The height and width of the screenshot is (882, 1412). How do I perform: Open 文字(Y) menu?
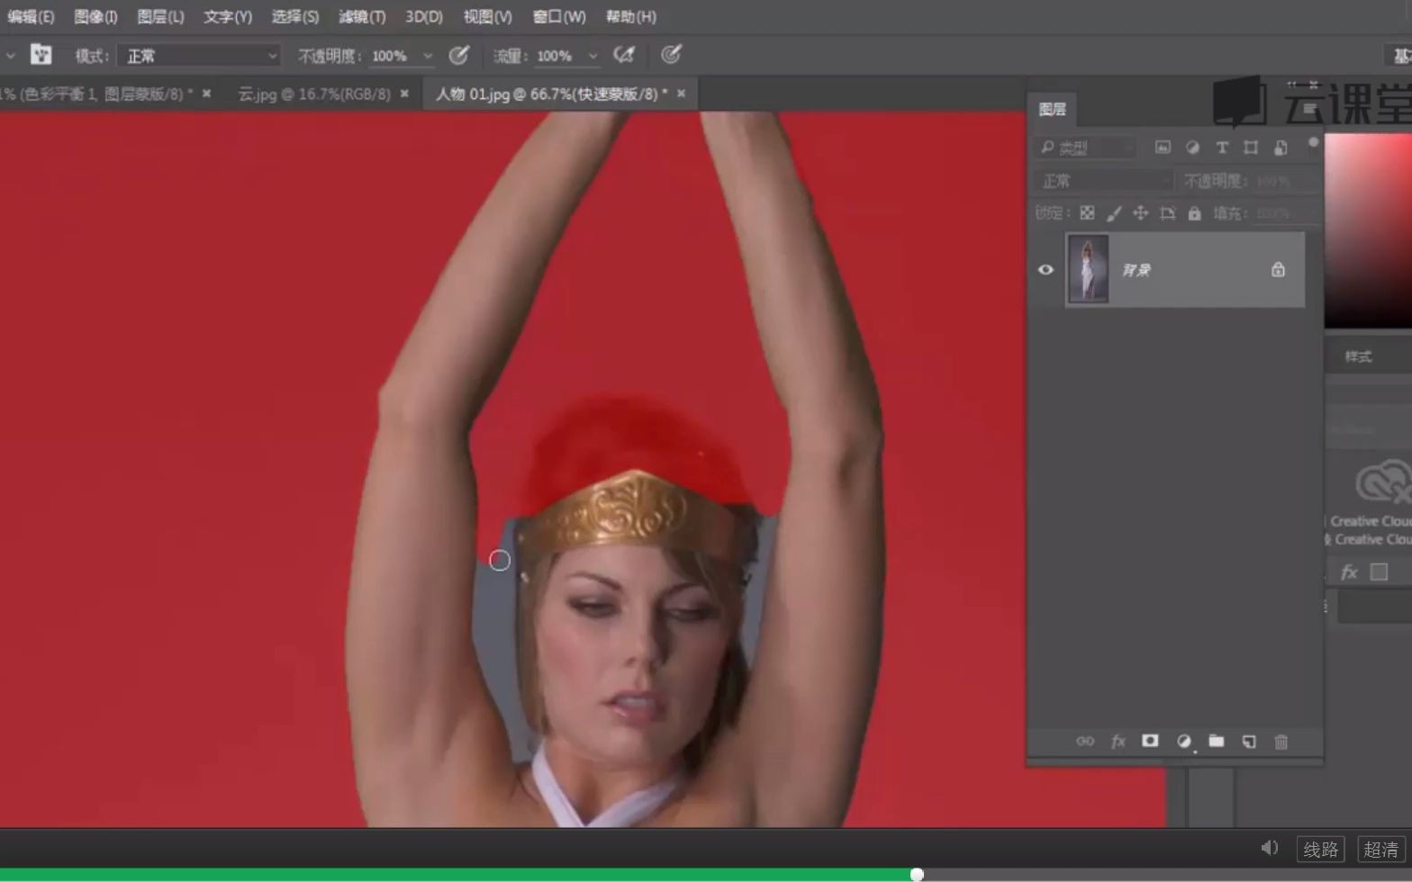pyautogui.click(x=228, y=16)
